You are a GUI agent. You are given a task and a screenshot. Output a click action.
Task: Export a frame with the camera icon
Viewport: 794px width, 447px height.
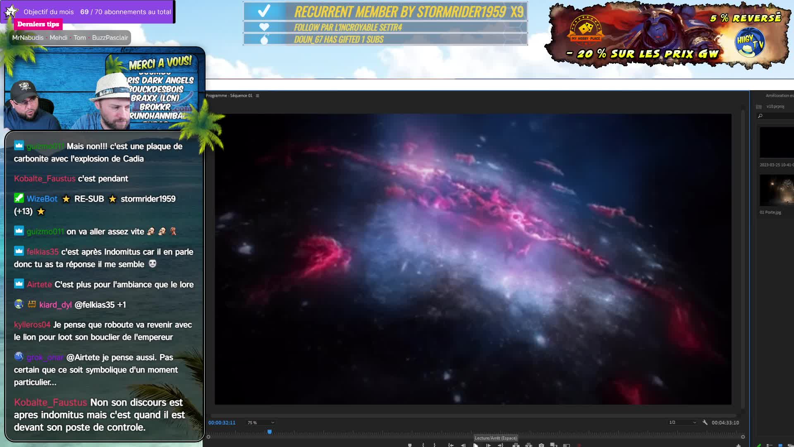(x=541, y=445)
